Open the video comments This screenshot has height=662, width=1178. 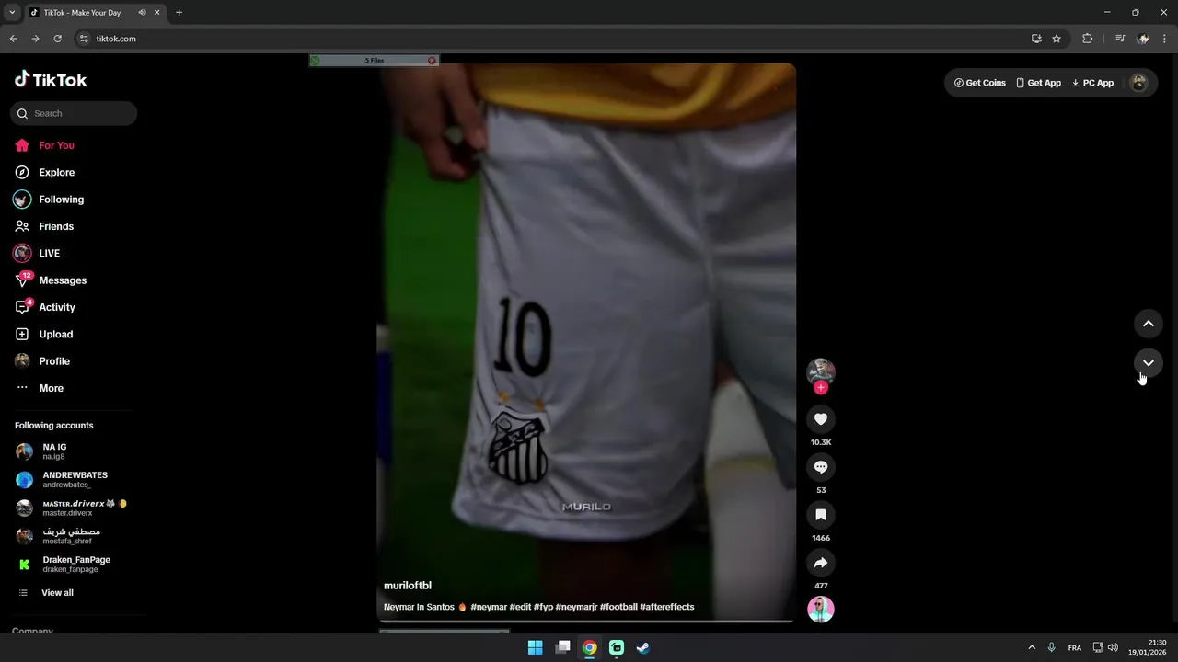pos(821,467)
